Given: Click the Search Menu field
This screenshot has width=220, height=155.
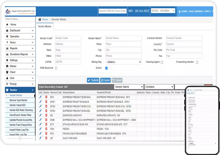Looking at the screenshot, I should pyautogui.click(x=20, y=19).
